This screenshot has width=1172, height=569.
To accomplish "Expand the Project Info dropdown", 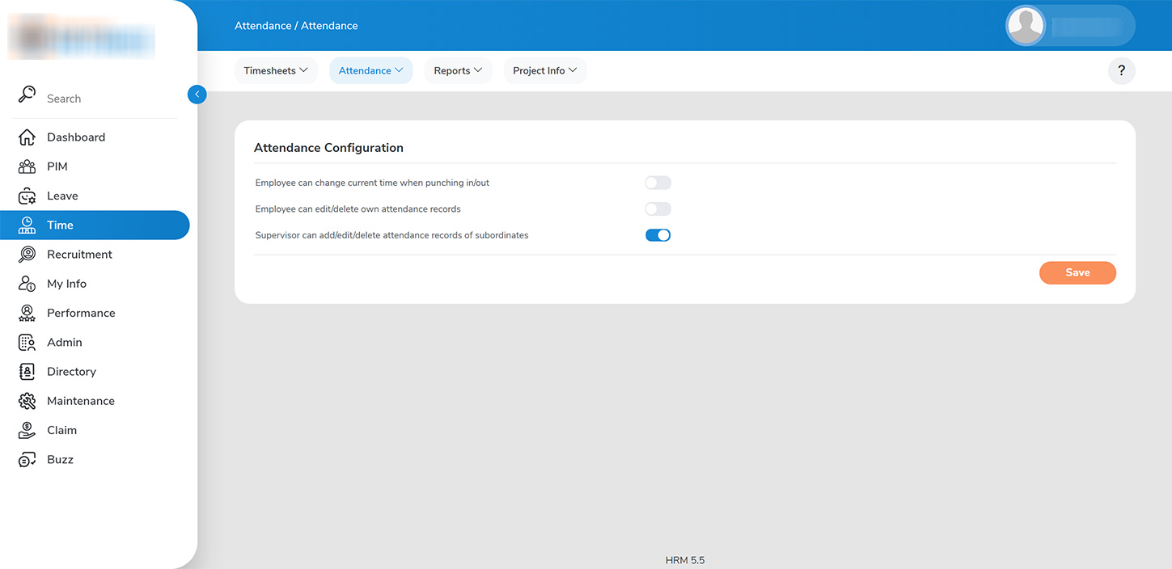I will 544,71.
